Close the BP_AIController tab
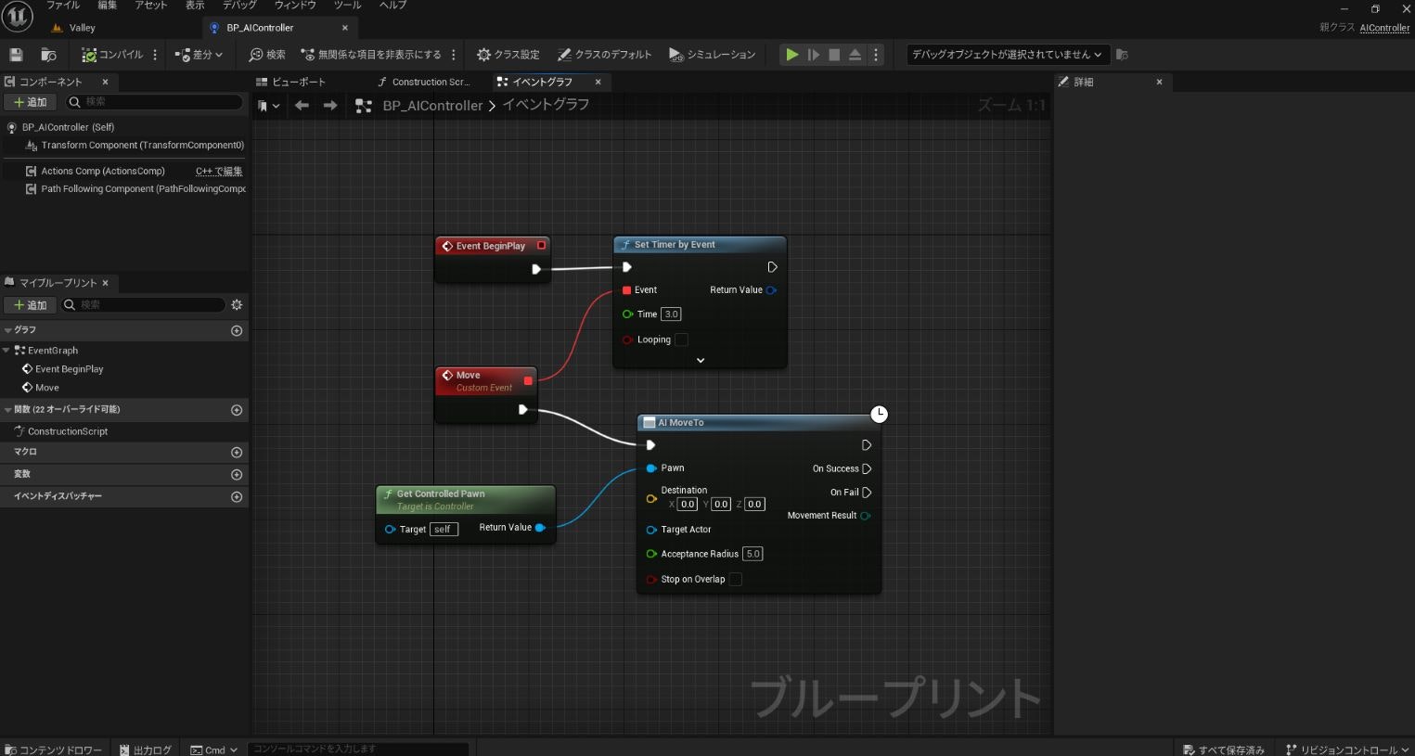The width and height of the screenshot is (1415, 756). click(345, 28)
